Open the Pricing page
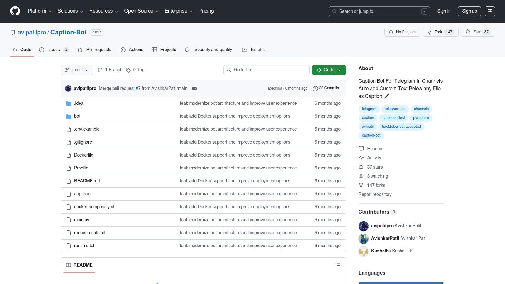Image resolution: width=505 pixels, height=284 pixels. 206,11
